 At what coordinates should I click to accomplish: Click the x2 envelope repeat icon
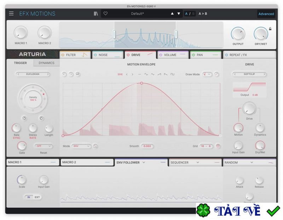(x=78, y=75)
